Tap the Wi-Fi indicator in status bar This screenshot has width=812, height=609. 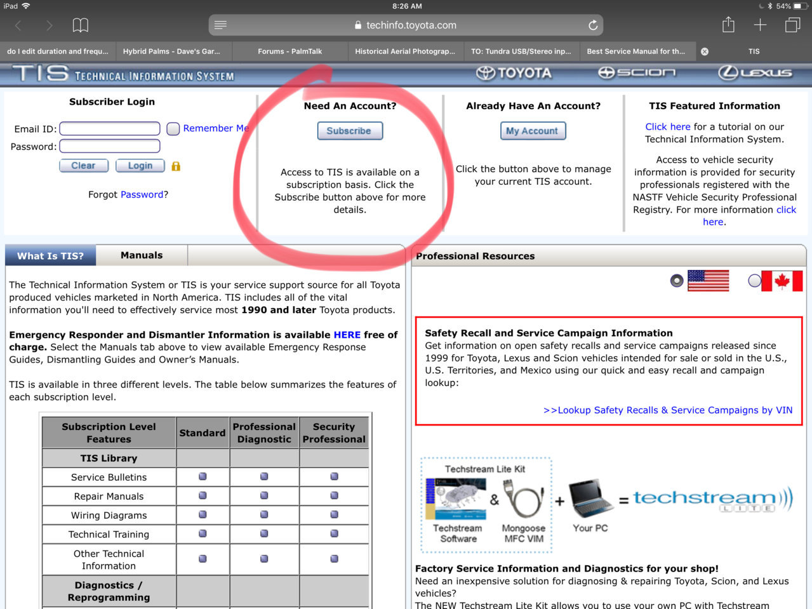click(26, 6)
